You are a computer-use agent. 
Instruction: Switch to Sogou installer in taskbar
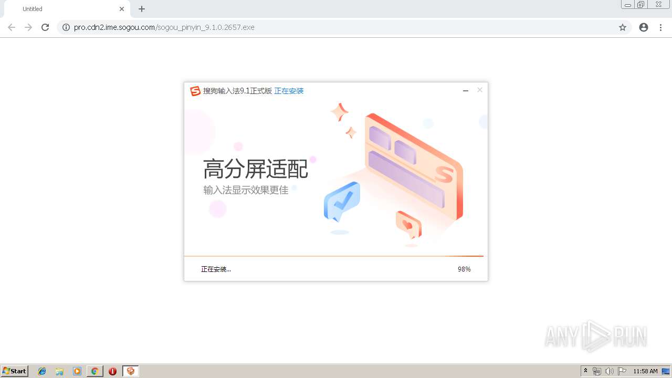pos(131,371)
